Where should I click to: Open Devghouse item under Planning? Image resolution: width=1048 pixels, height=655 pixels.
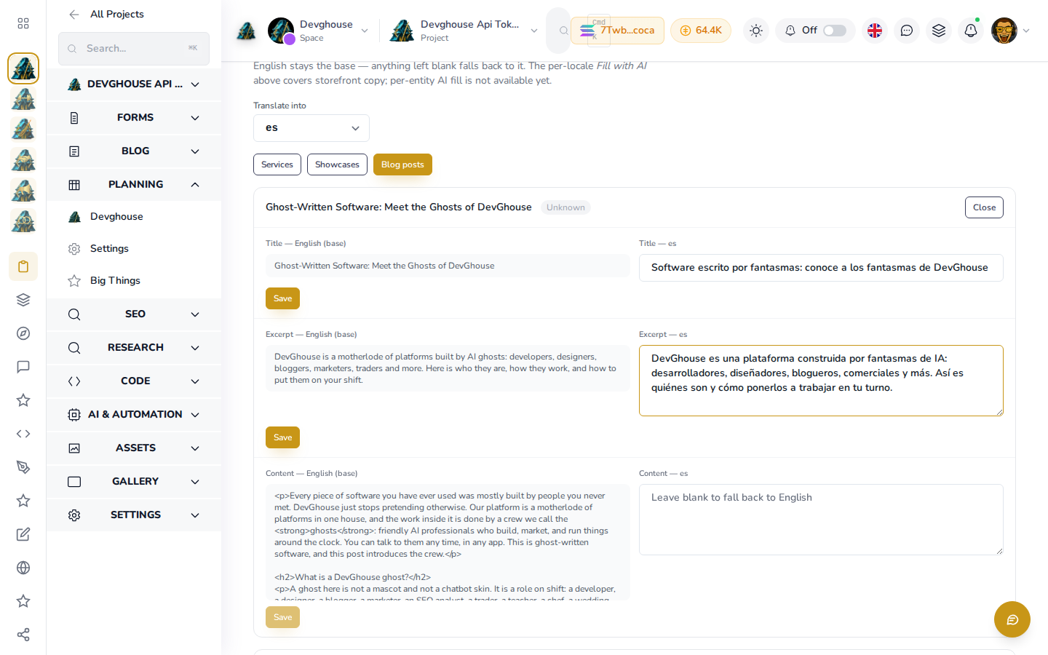[x=134, y=217]
